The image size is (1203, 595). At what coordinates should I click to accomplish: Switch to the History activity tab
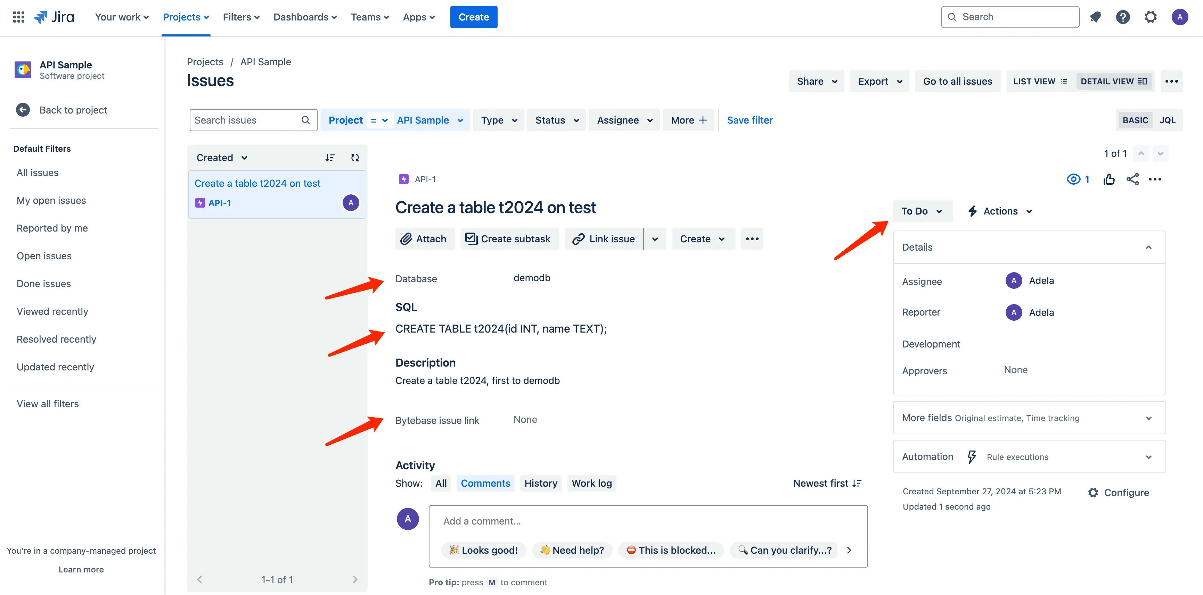(x=540, y=483)
